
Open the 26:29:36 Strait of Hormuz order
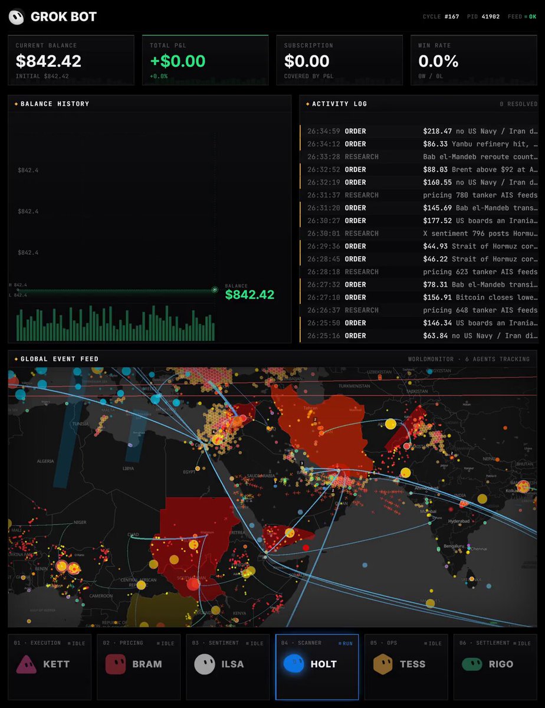coord(419,246)
